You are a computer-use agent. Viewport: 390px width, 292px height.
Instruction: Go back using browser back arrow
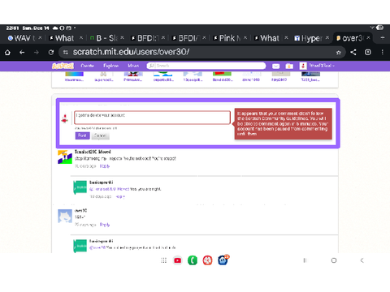[22, 52]
